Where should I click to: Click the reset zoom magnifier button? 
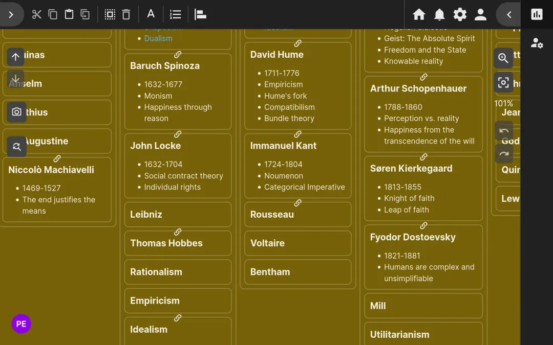[x=503, y=58]
